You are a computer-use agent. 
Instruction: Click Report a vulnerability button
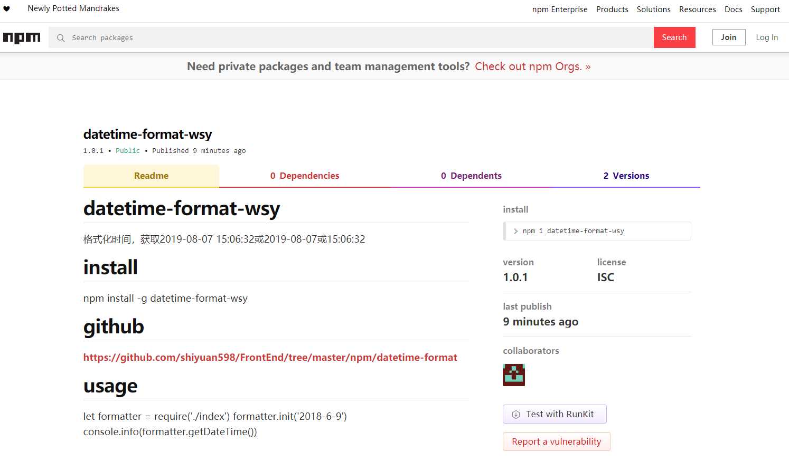tap(557, 441)
